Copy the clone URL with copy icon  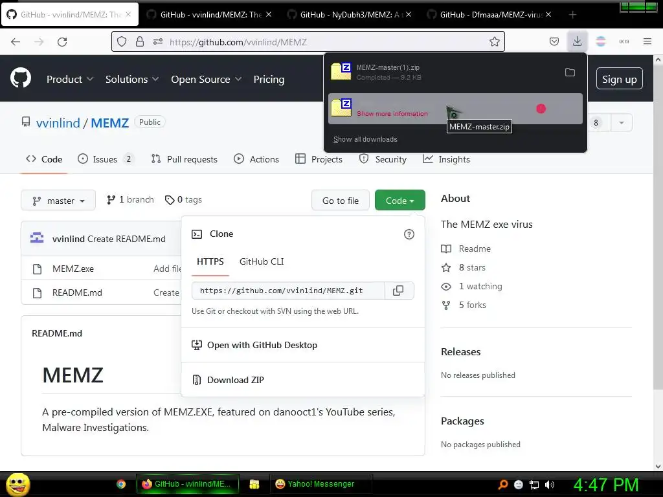point(398,291)
